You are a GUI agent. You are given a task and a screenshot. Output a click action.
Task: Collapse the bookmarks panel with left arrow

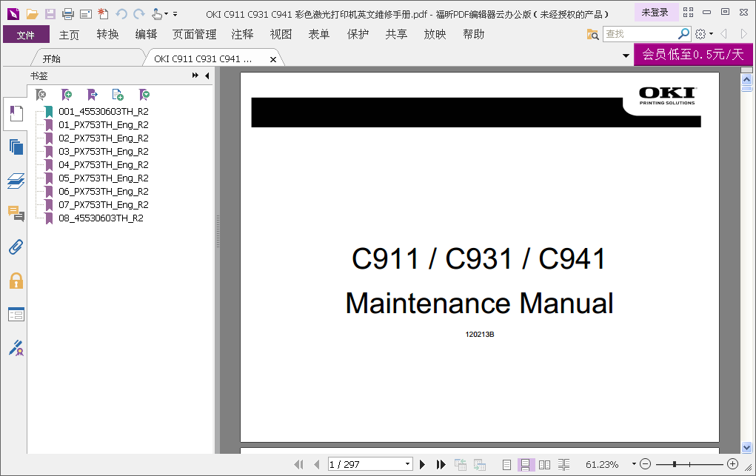click(x=207, y=76)
